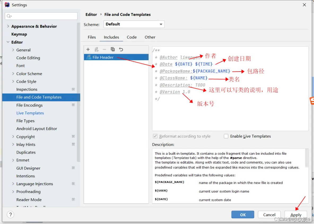The width and height of the screenshot is (314, 224).
Task: Toggle Reformat according to style checkbox
Action: (x=155, y=136)
